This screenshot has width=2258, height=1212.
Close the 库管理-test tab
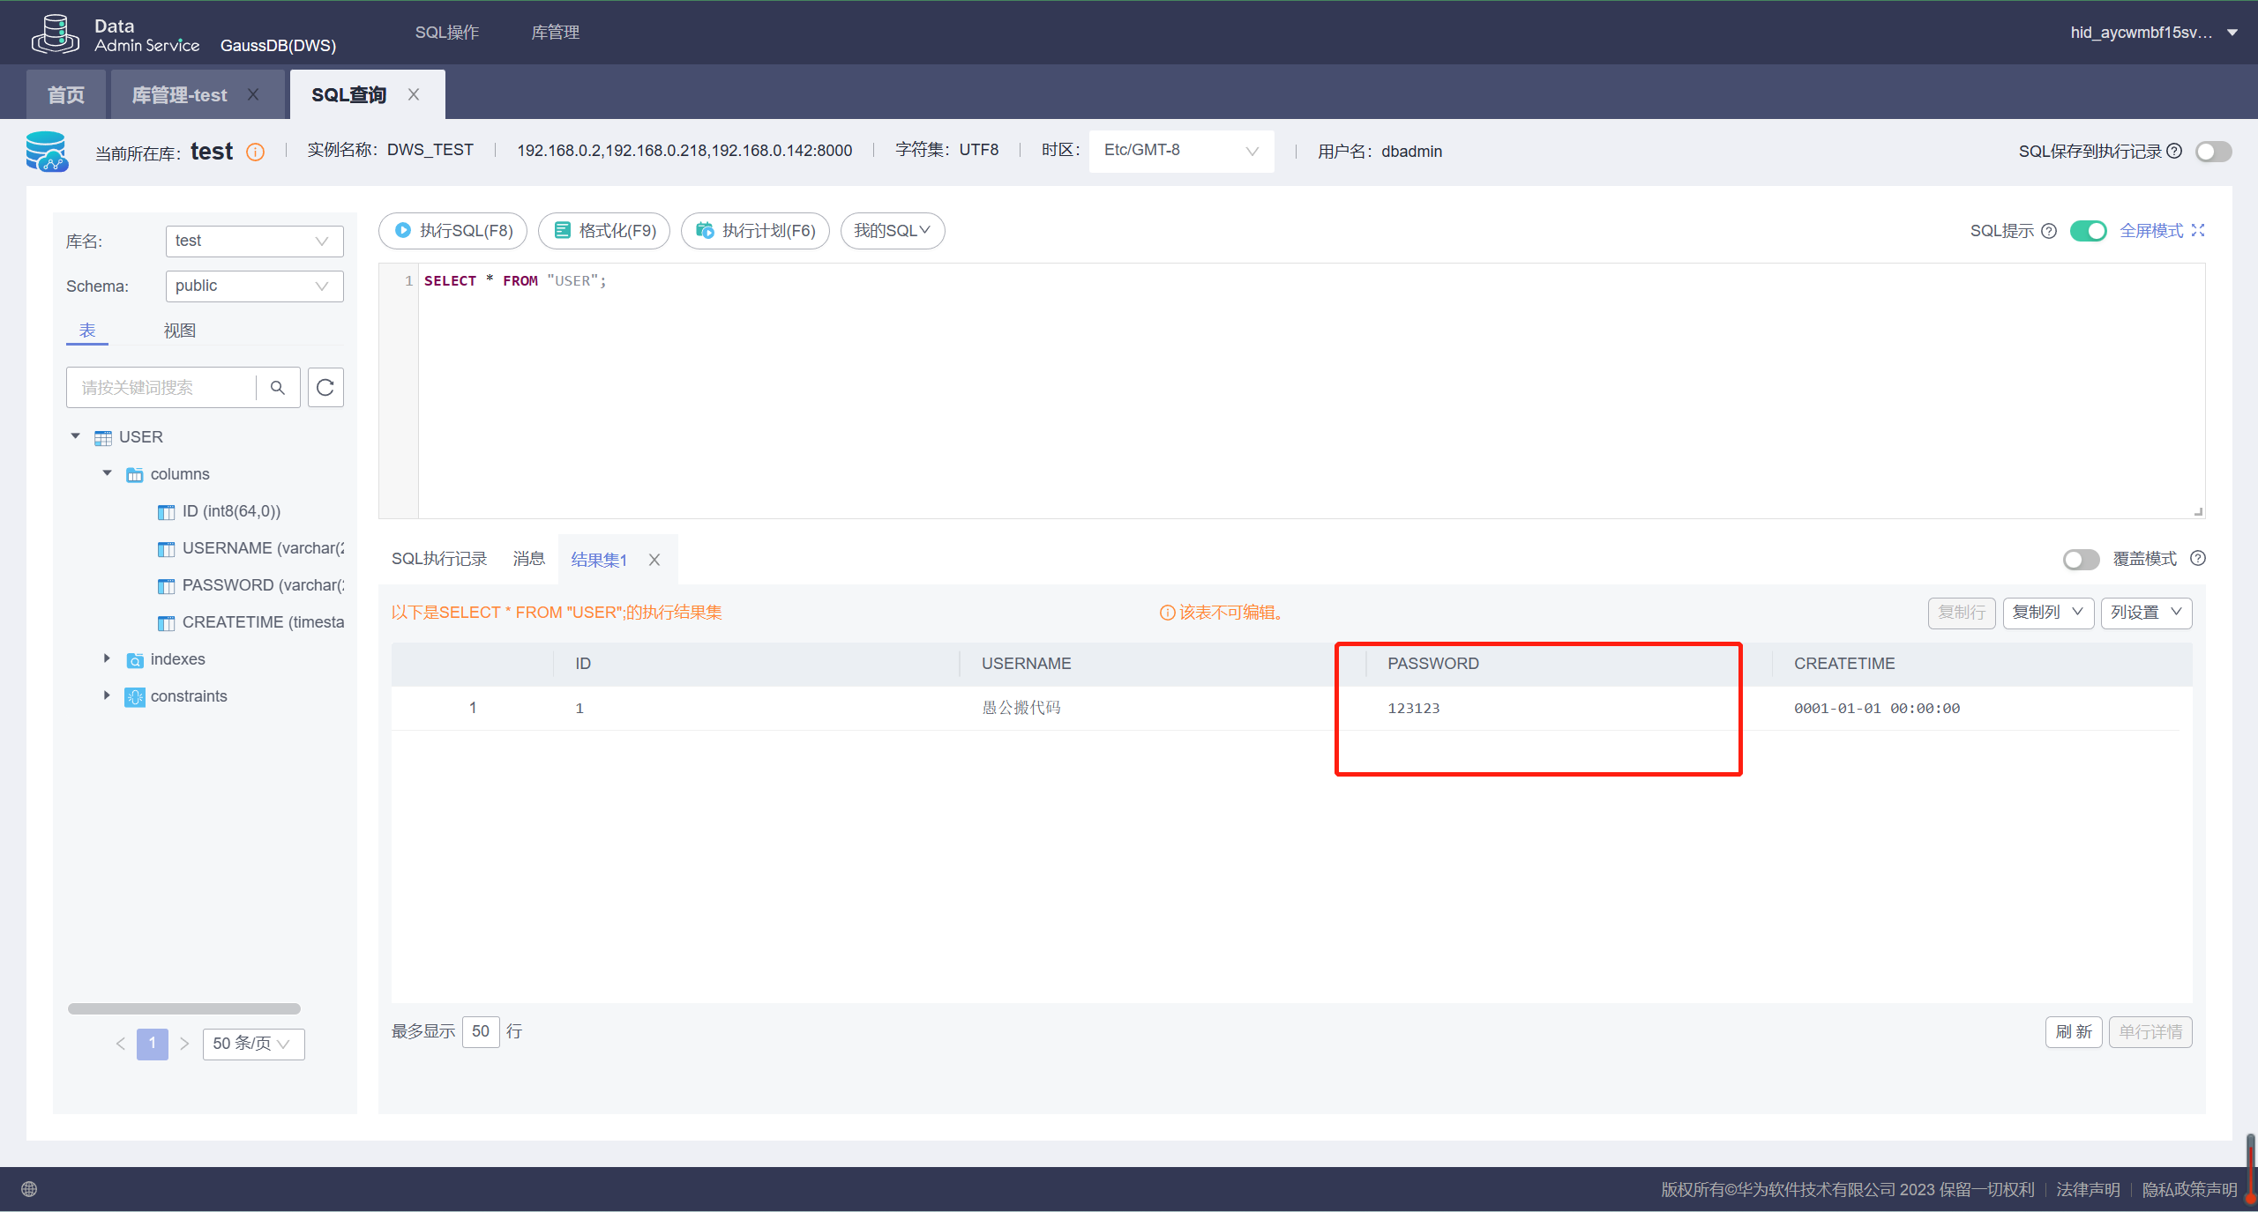point(253,94)
